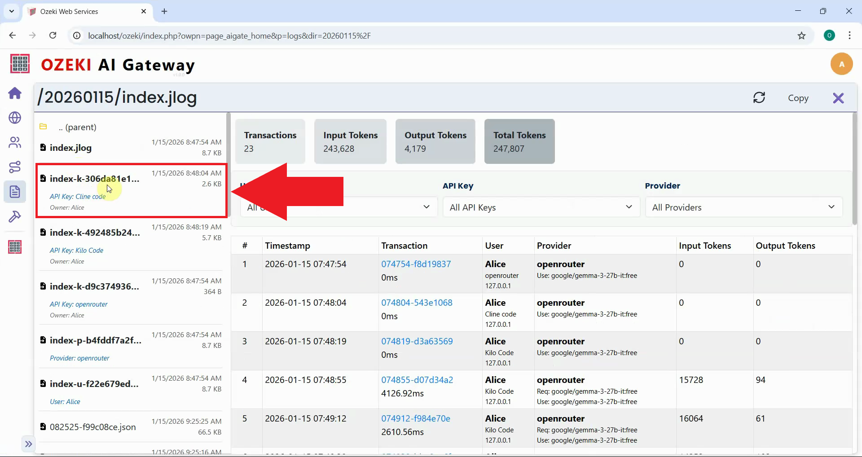Expand the sidebar with double-chevron control
The image size is (862, 457).
pos(29,444)
